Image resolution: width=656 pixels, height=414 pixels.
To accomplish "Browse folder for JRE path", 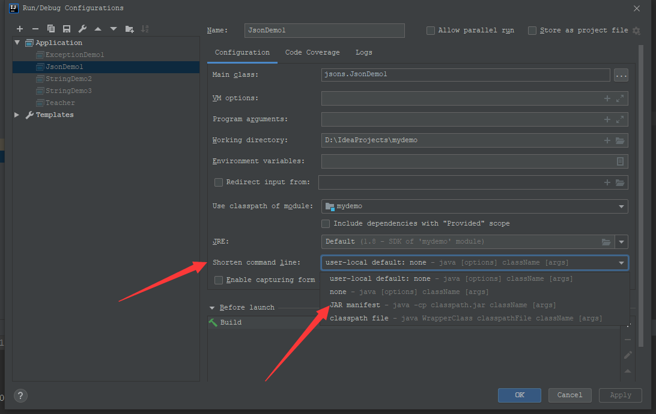I will 606,242.
